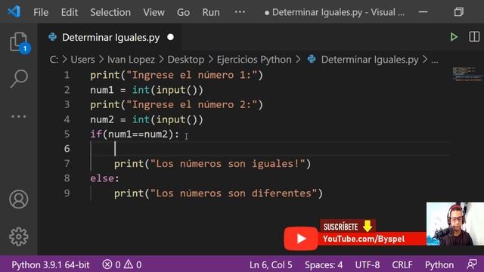The width and height of the screenshot is (484, 272).
Task: Click the num1 = int(input()) line
Action: coord(147,90)
